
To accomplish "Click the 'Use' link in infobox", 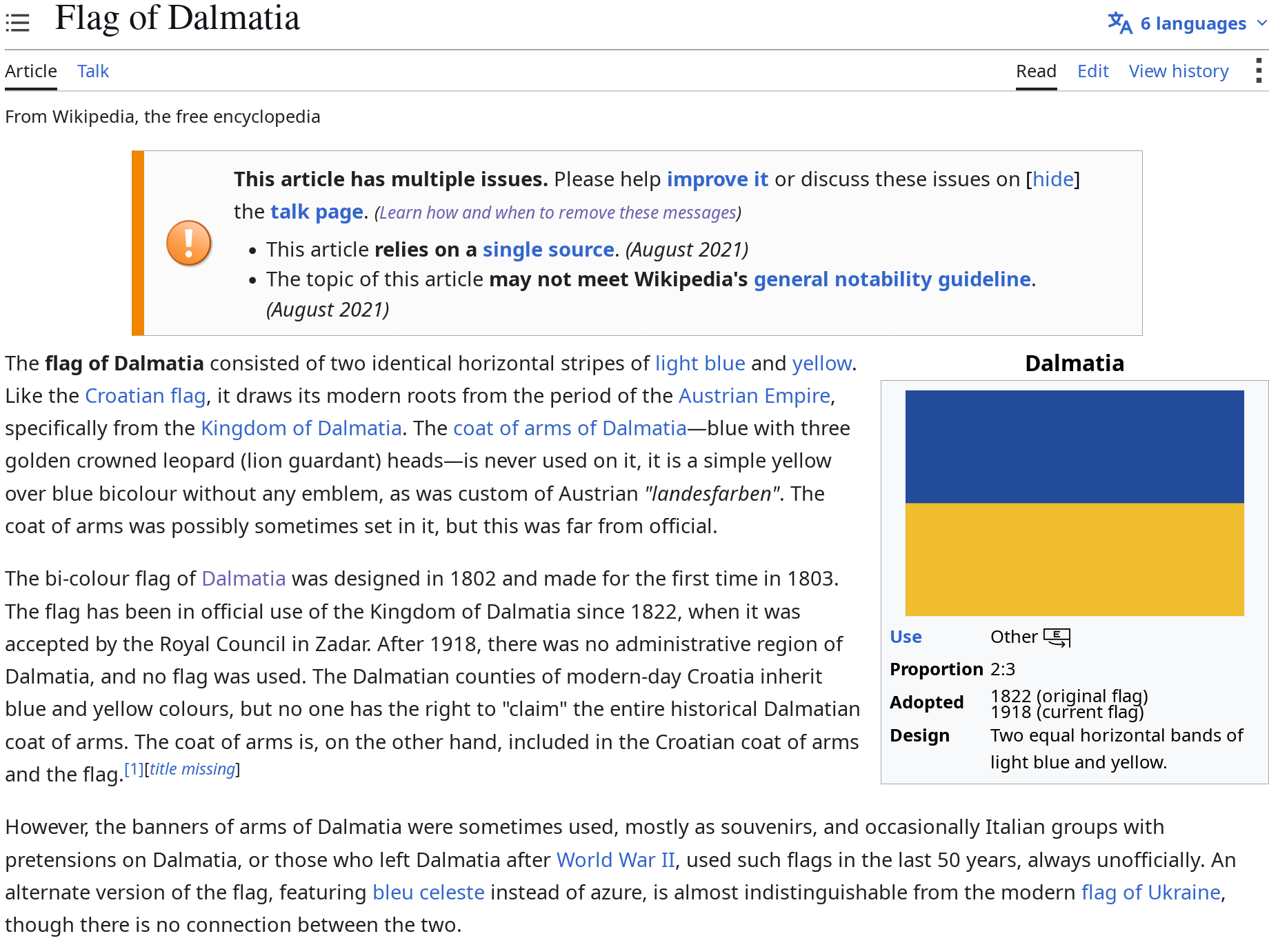I will click(906, 637).
